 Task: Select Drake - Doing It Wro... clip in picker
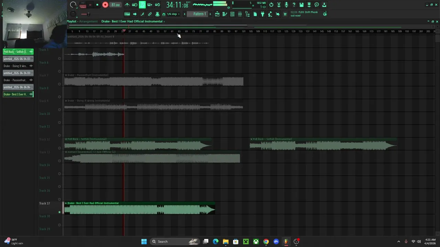pyautogui.click(x=18, y=66)
